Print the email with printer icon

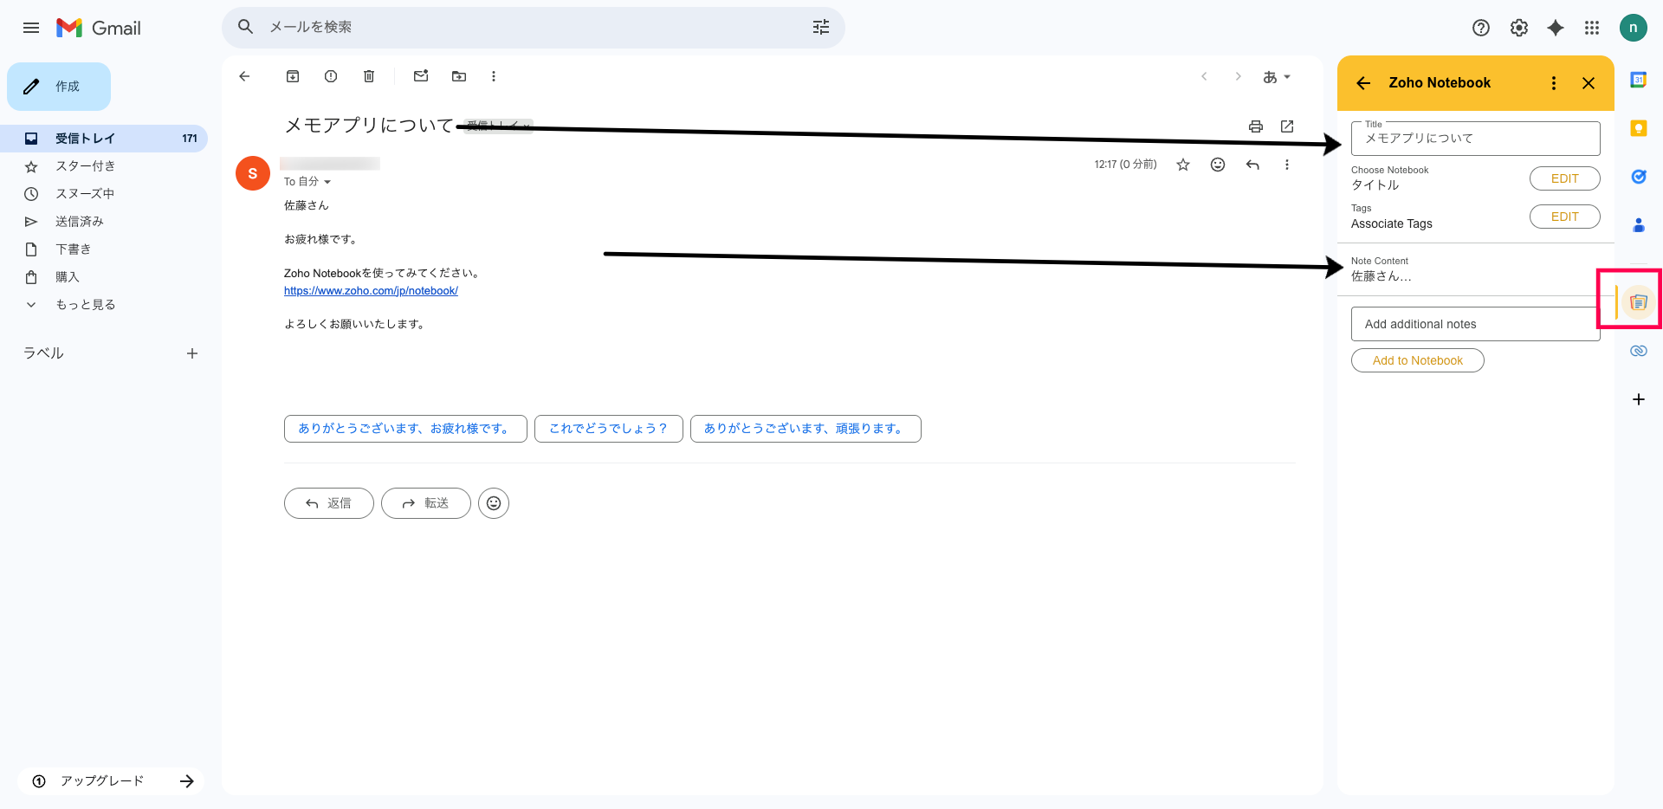tap(1255, 126)
